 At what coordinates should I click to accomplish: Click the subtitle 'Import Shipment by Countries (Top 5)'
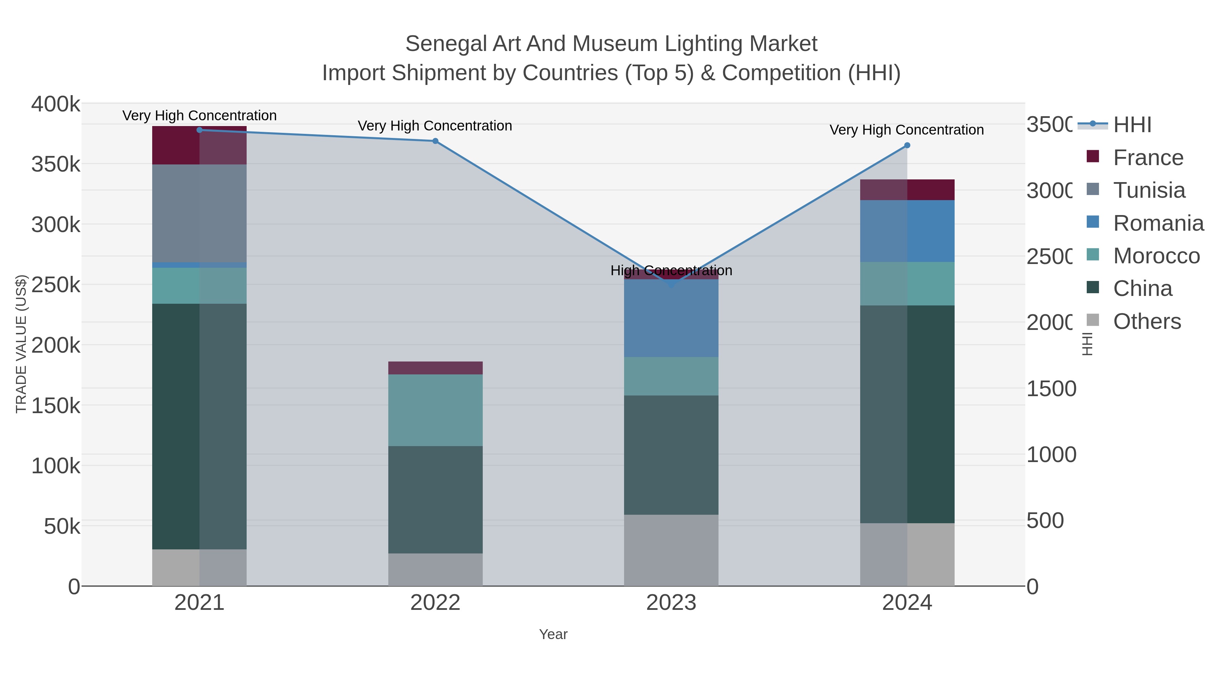pos(508,73)
